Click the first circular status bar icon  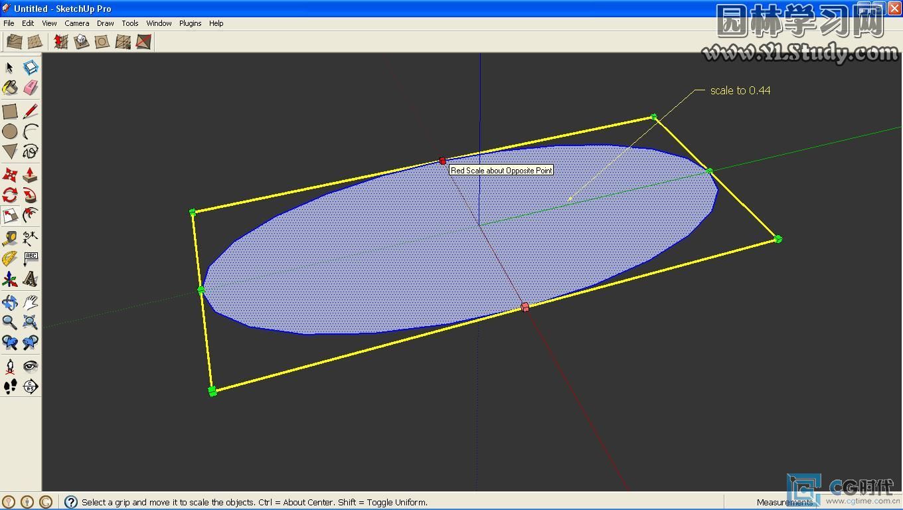(x=9, y=502)
